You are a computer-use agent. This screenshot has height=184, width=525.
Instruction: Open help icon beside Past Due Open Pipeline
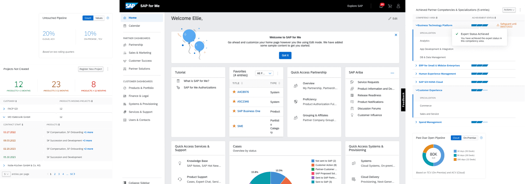pos(481,138)
